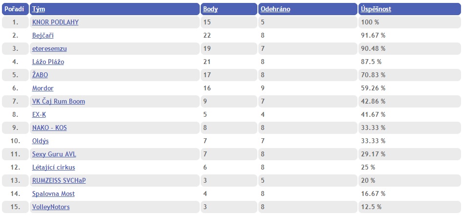This screenshot has width=462, height=215.
Task: Open VolleyNotors team link
Action: click(51, 207)
